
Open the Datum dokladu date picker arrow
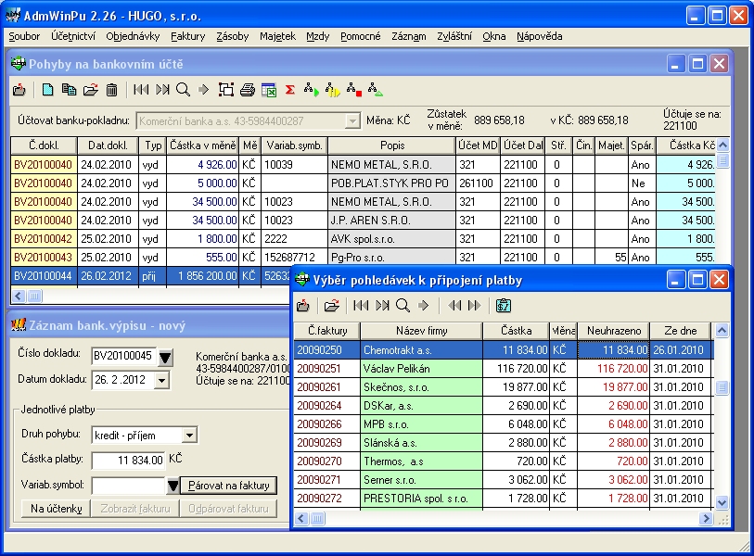point(162,381)
